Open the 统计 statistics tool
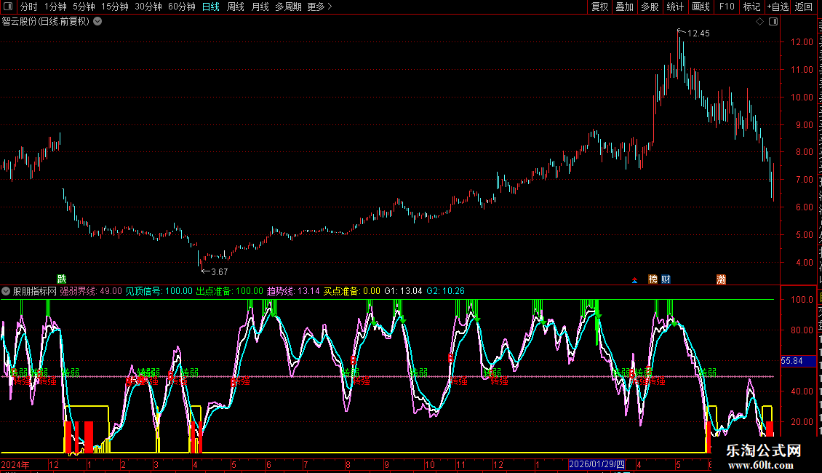The image size is (822, 473). [674, 7]
